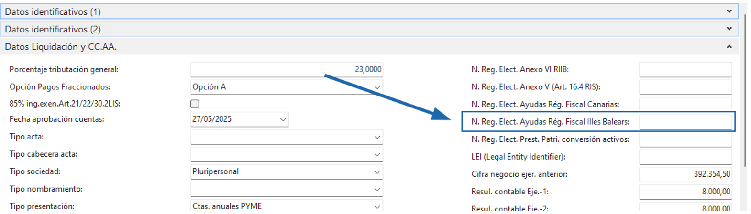Click the N. Reg. Elect. Anexo VI RIIB field
The width and height of the screenshot is (751, 214).
(x=685, y=70)
